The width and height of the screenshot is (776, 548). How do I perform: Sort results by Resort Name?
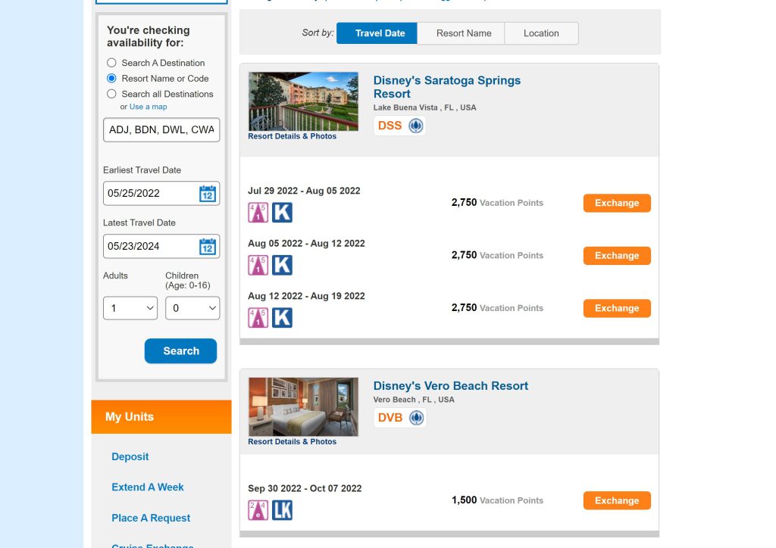coord(464,33)
